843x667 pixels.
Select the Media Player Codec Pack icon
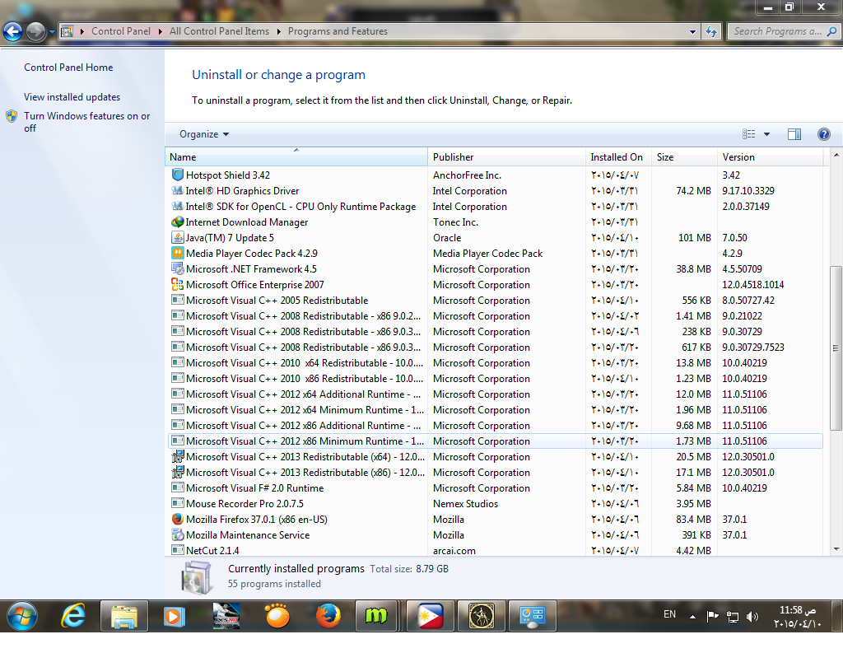click(x=178, y=253)
